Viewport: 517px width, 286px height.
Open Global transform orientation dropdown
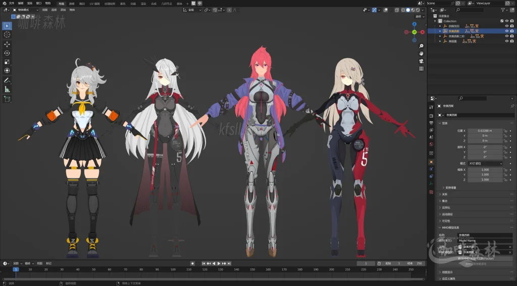pos(192,10)
